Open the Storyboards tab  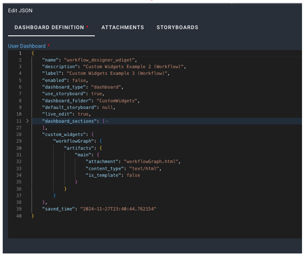pyautogui.click(x=177, y=27)
